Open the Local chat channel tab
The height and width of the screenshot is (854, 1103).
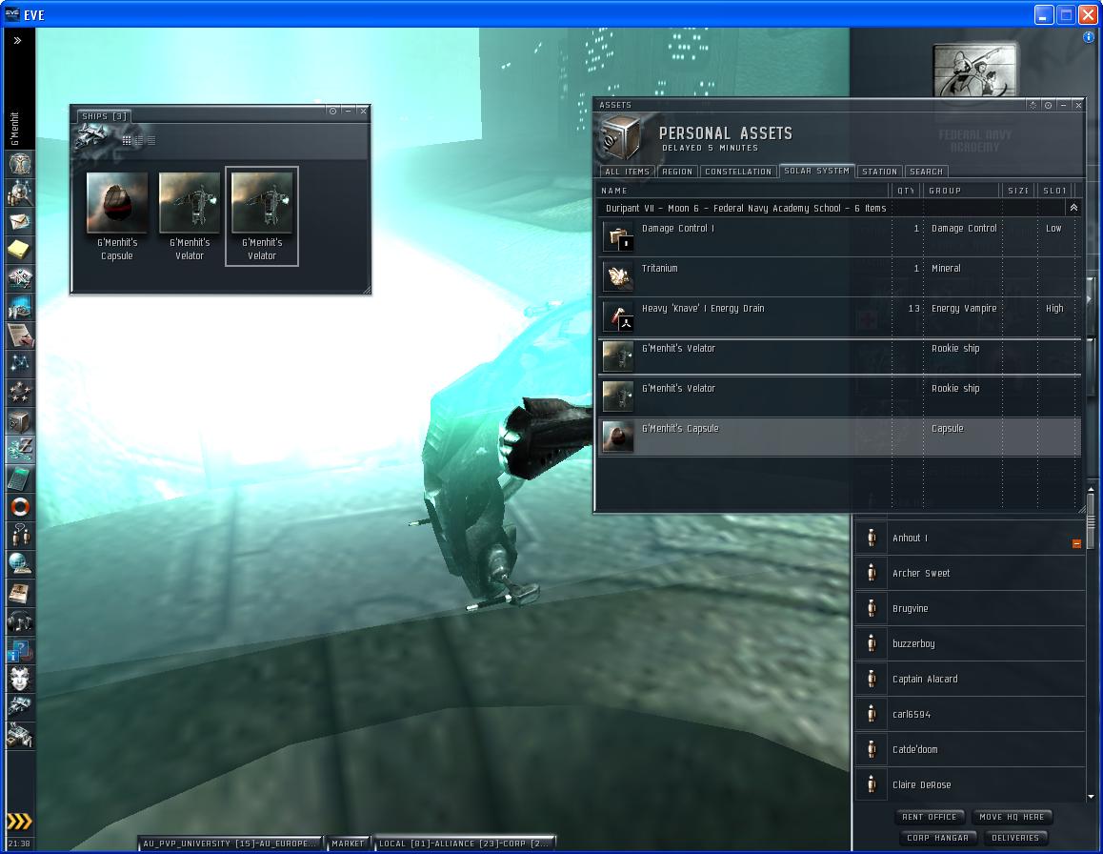pyautogui.click(x=464, y=844)
